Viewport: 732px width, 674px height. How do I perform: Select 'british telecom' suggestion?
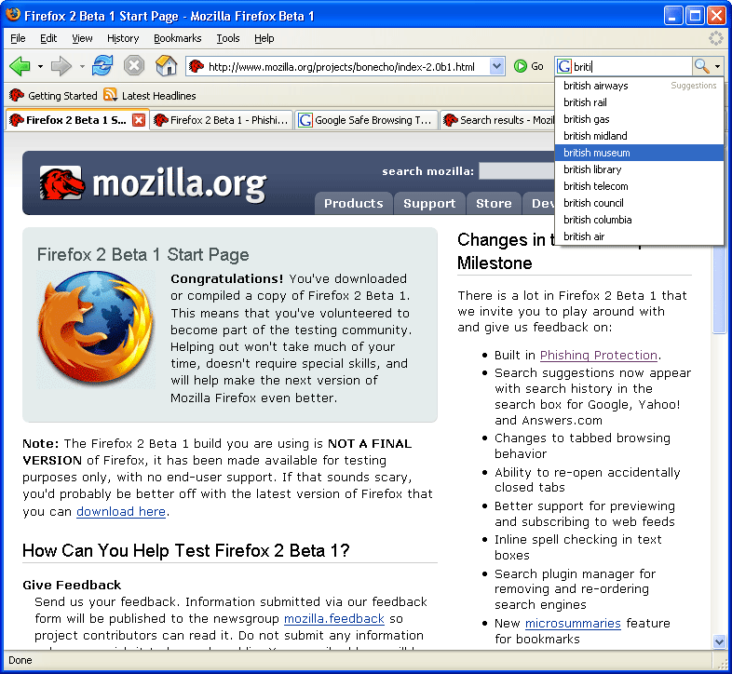[x=639, y=186]
